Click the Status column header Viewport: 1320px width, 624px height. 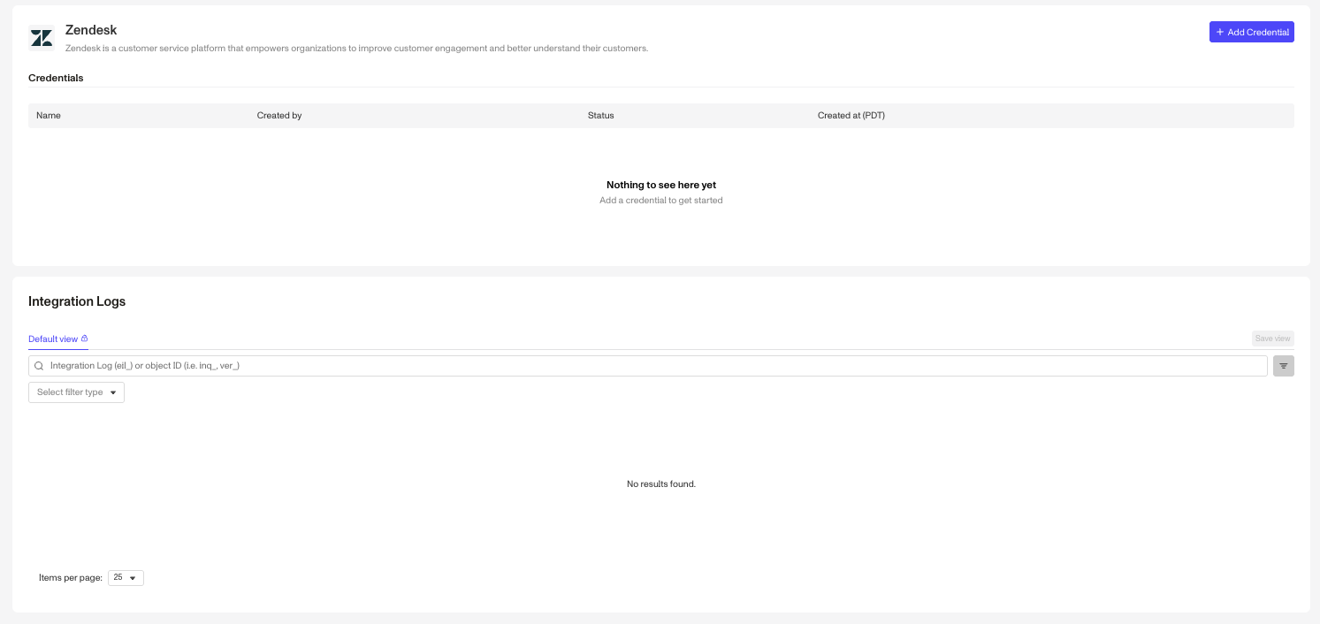pos(600,116)
